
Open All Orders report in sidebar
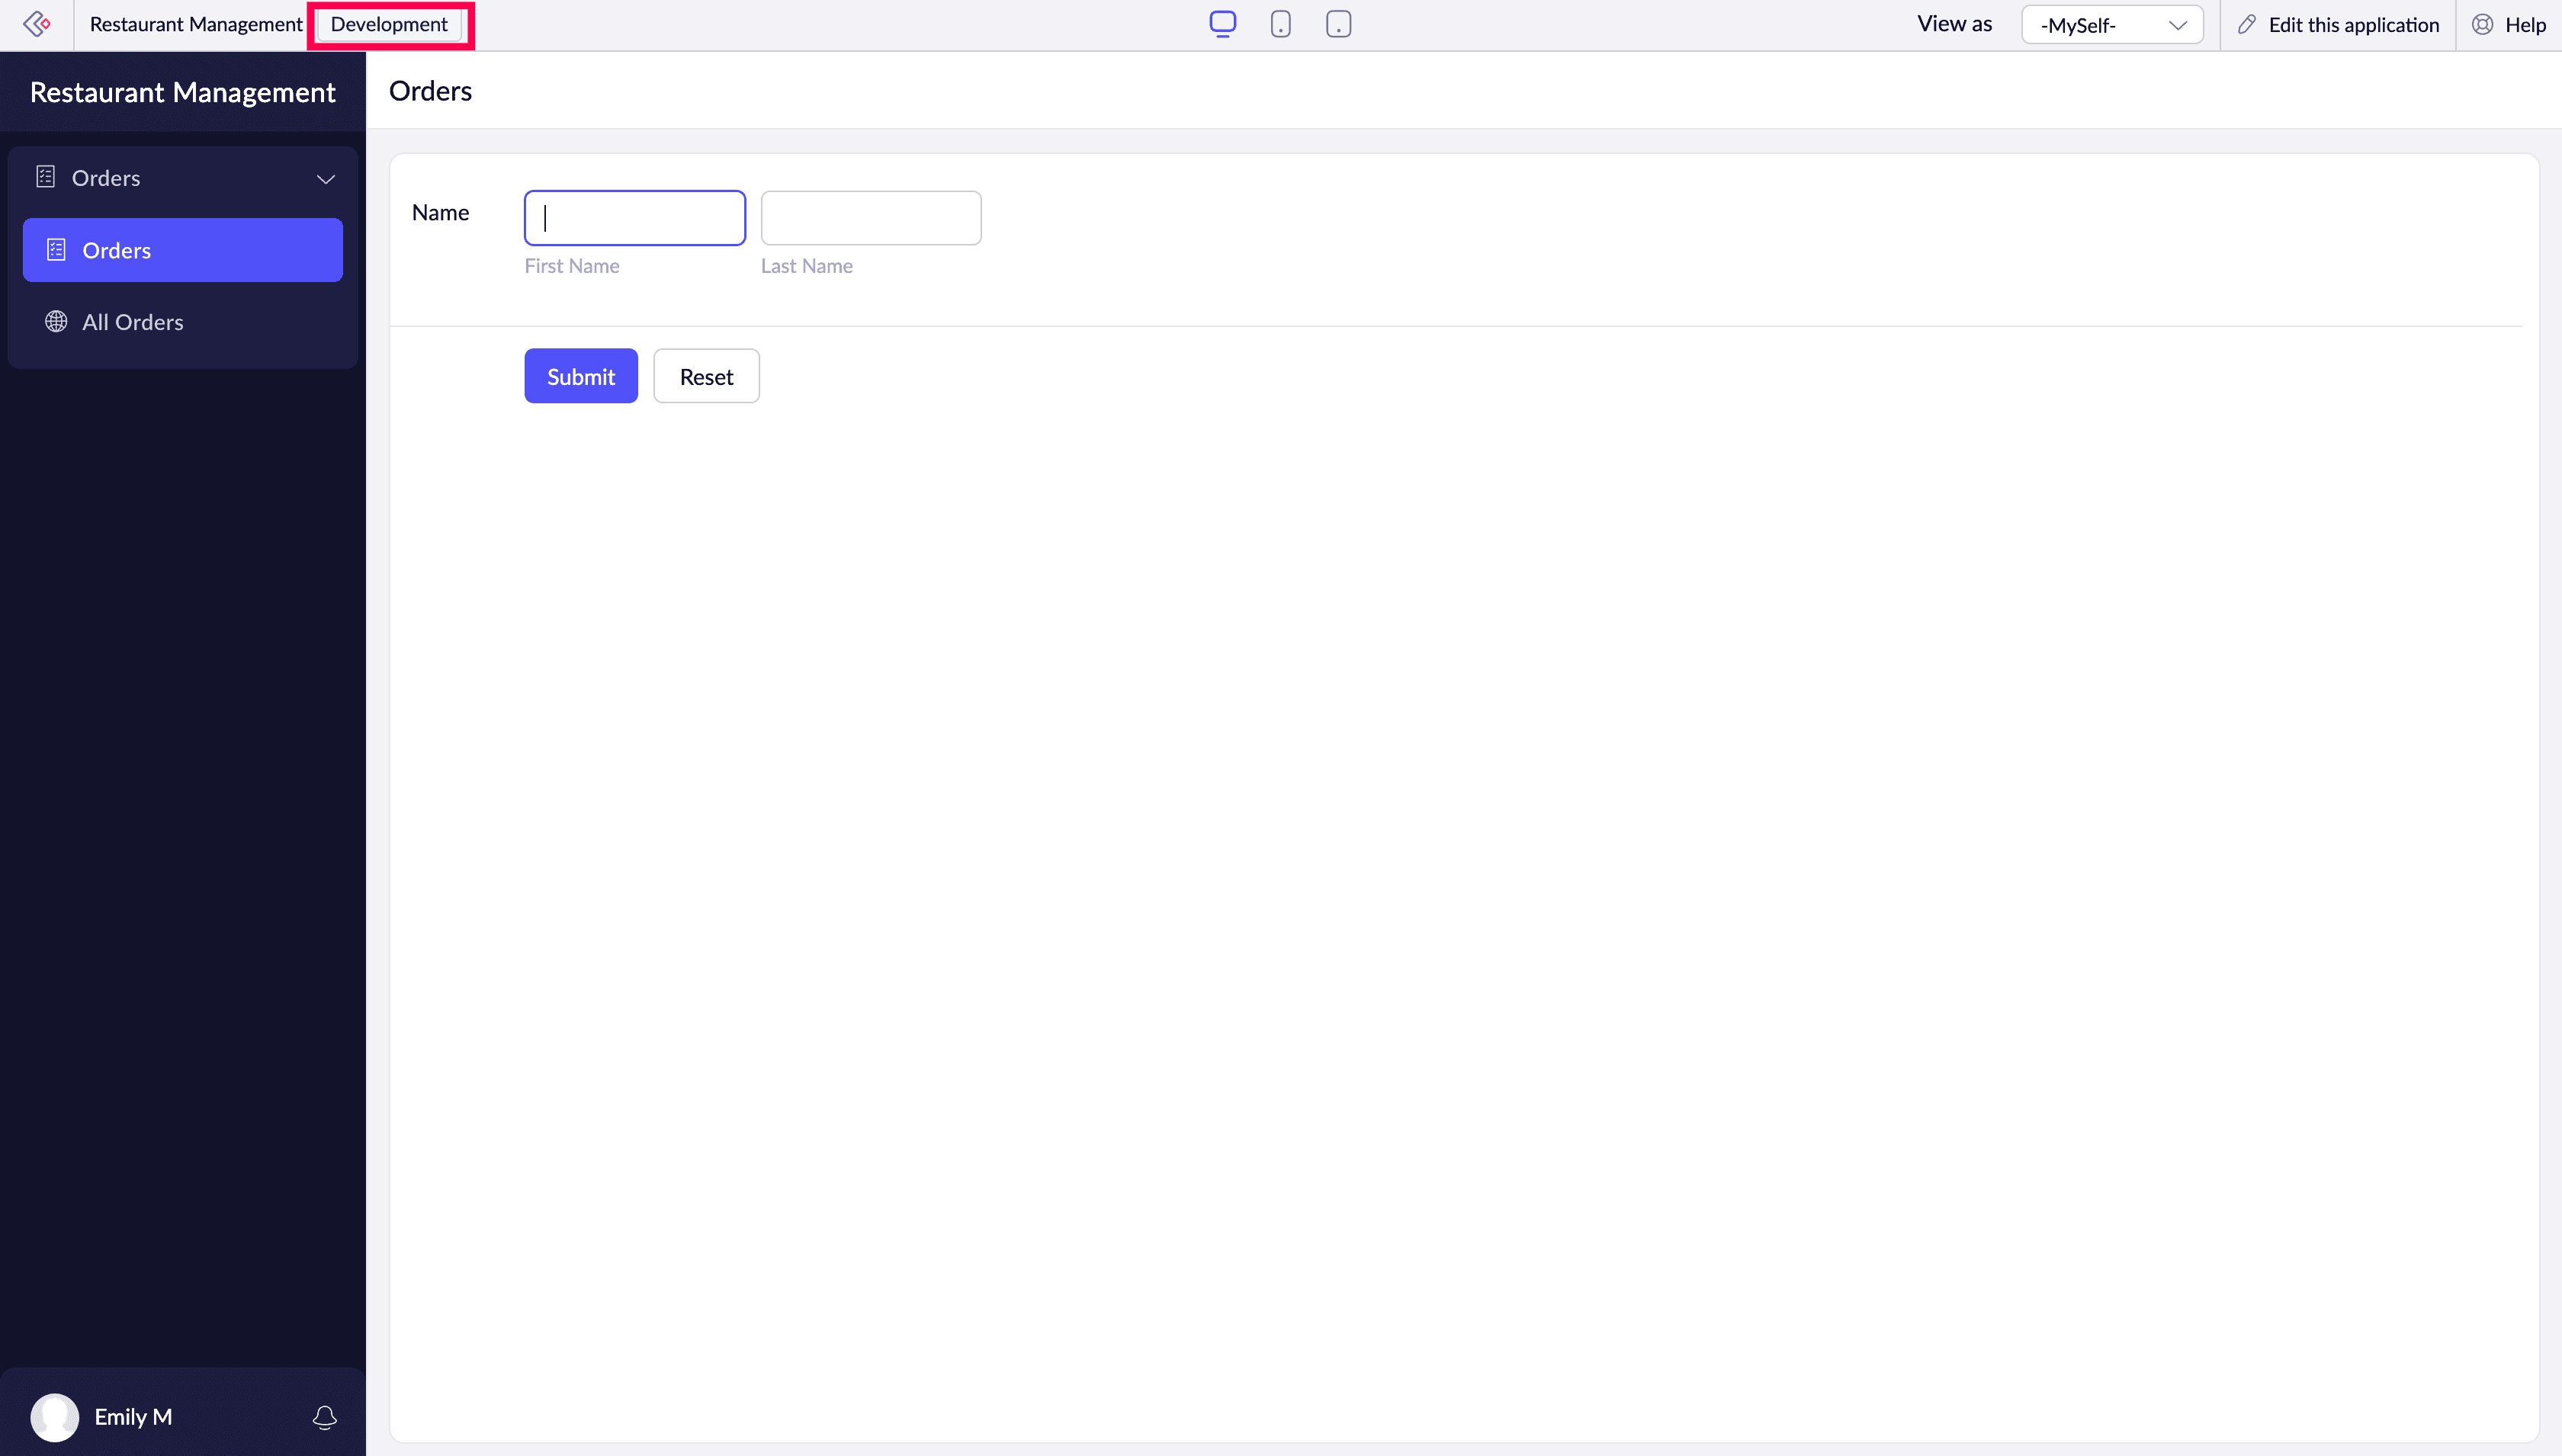(x=133, y=322)
